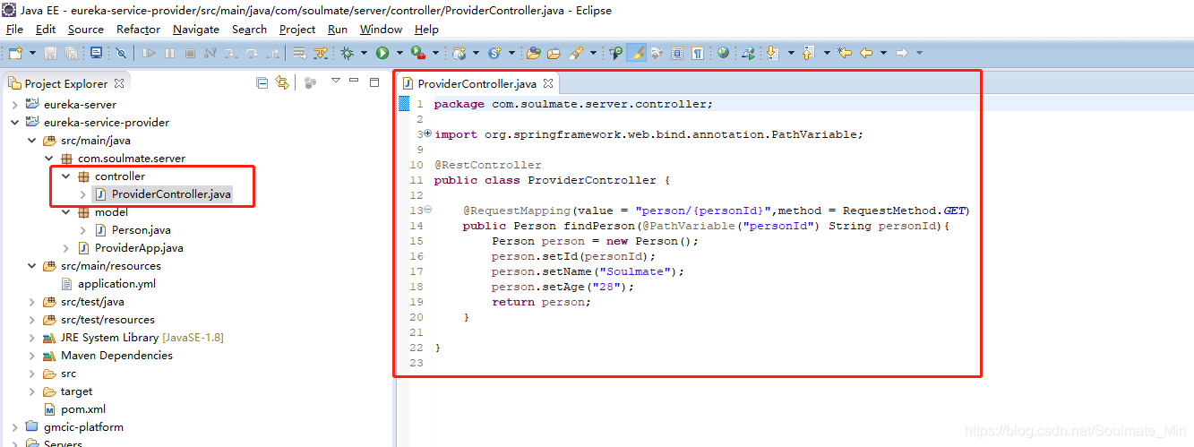The image size is (1194, 447).
Task: Click the Step Into icon
Action: (x=232, y=54)
